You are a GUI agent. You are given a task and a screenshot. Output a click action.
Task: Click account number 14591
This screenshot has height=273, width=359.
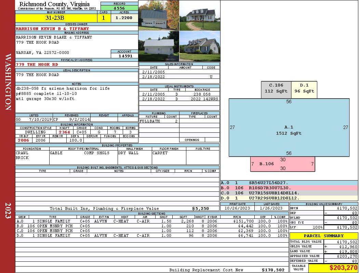pos(125,56)
